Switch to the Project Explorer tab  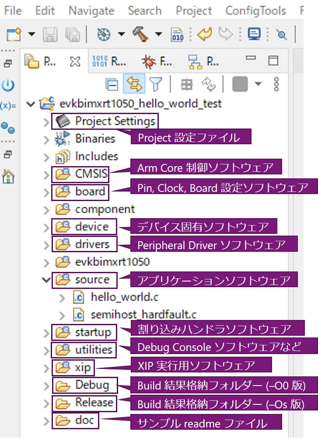coord(40,61)
